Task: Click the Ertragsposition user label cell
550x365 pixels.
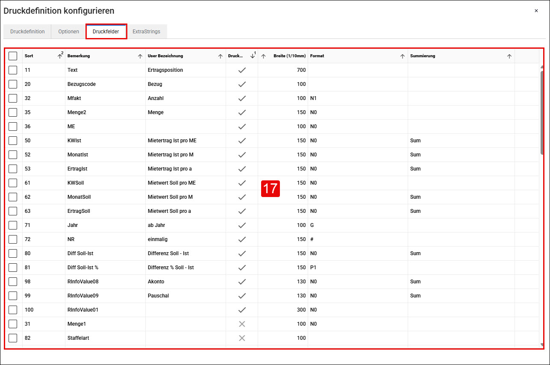Action: pos(185,70)
